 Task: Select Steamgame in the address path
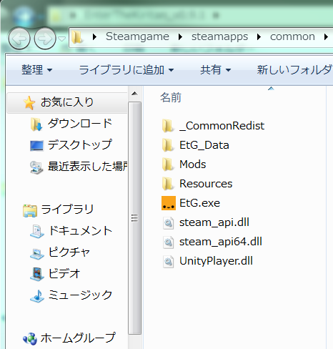coord(137,36)
